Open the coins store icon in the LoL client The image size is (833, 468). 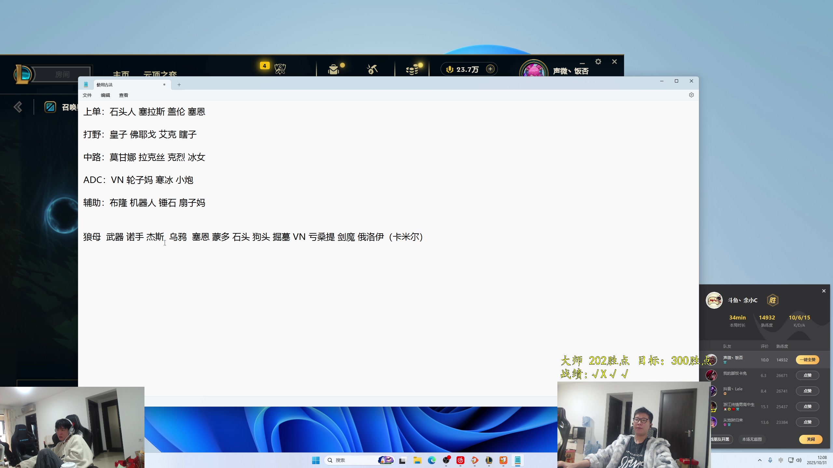(x=413, y=69)
